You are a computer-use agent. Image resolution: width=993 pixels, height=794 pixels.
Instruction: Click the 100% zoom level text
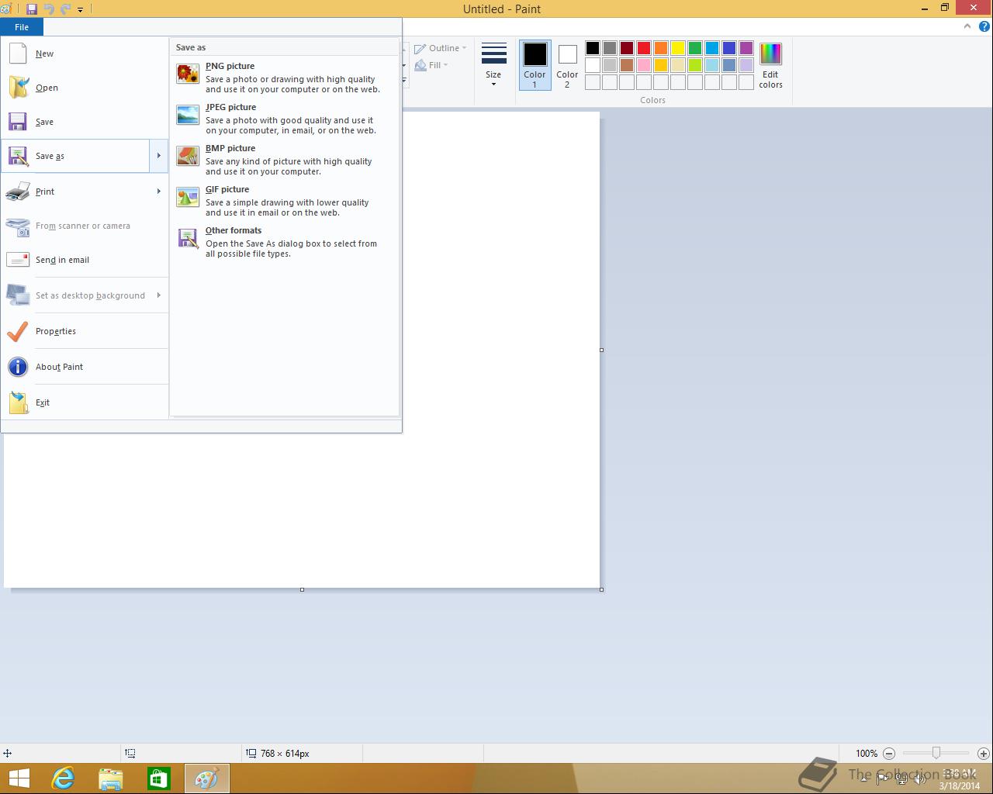[867, 753]
